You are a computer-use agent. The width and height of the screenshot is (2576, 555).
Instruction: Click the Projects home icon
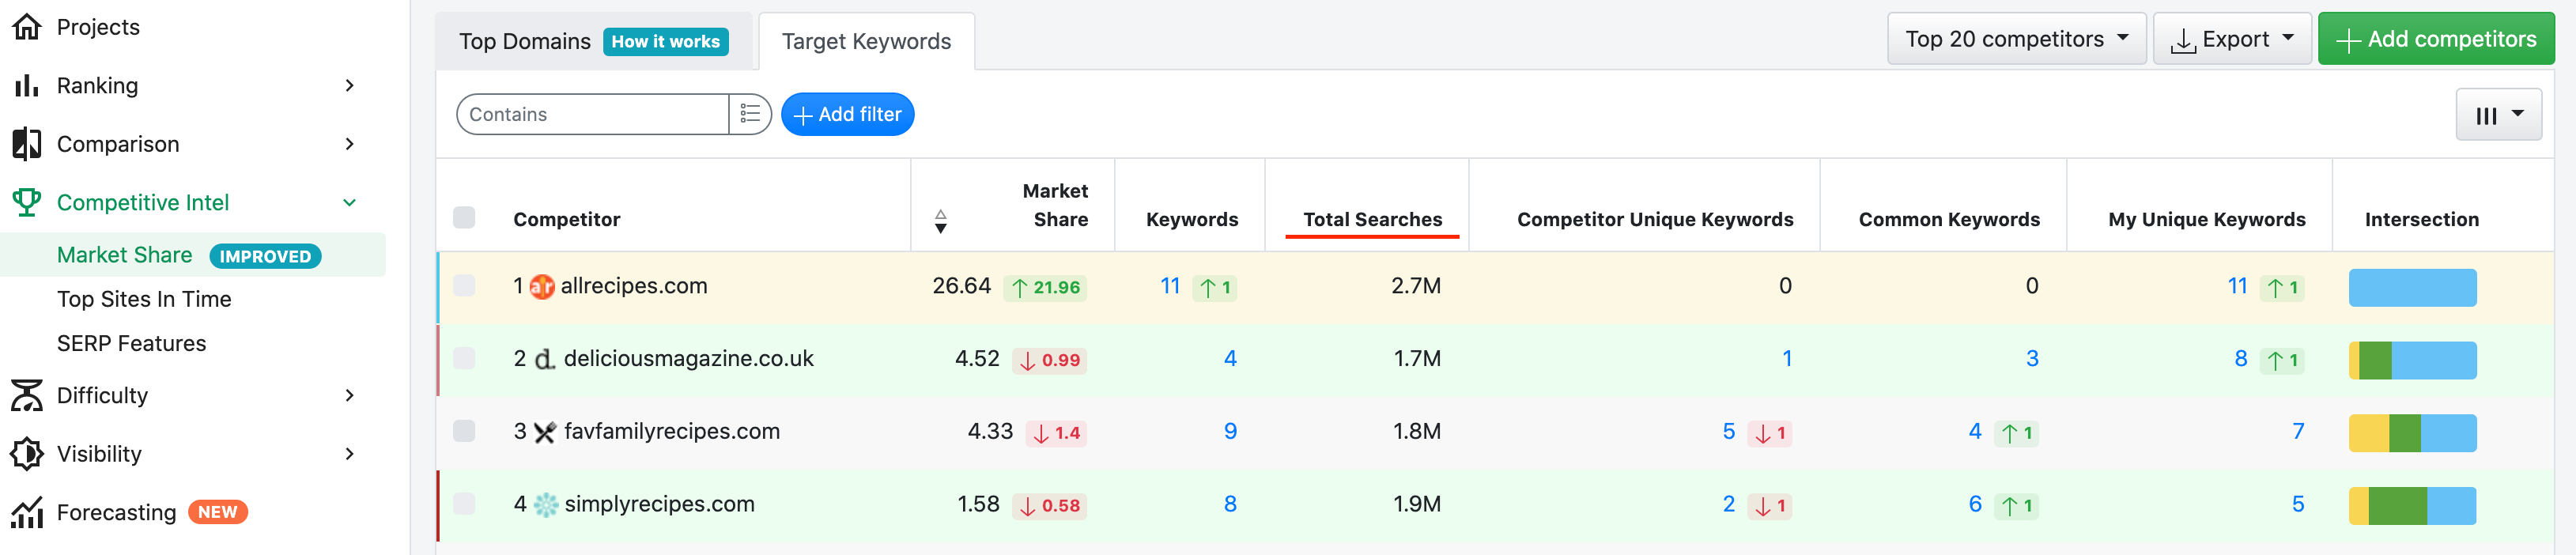(27, 27)
